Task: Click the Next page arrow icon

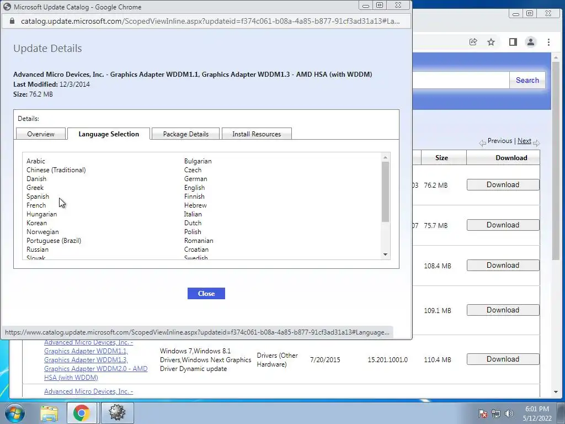Action: click(536, 143)
